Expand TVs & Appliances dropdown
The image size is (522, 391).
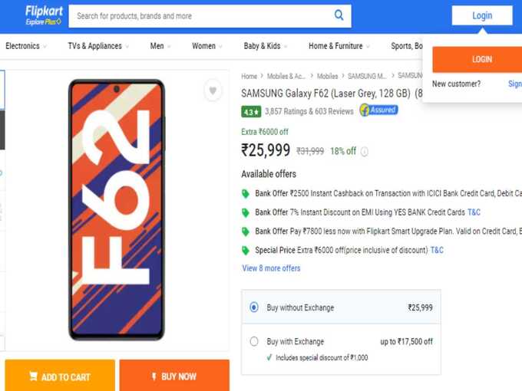tap(98, 46)
